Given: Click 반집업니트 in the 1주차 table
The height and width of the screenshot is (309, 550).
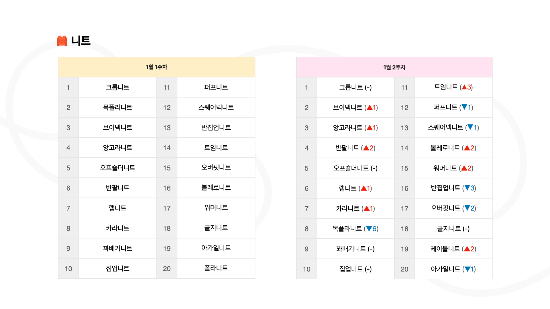Looking at the screenshot, I should (216, 128).
